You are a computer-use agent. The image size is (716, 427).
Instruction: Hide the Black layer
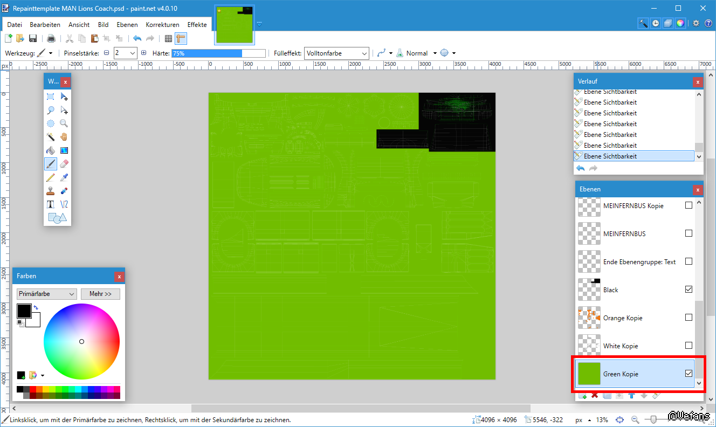point(689,290)
